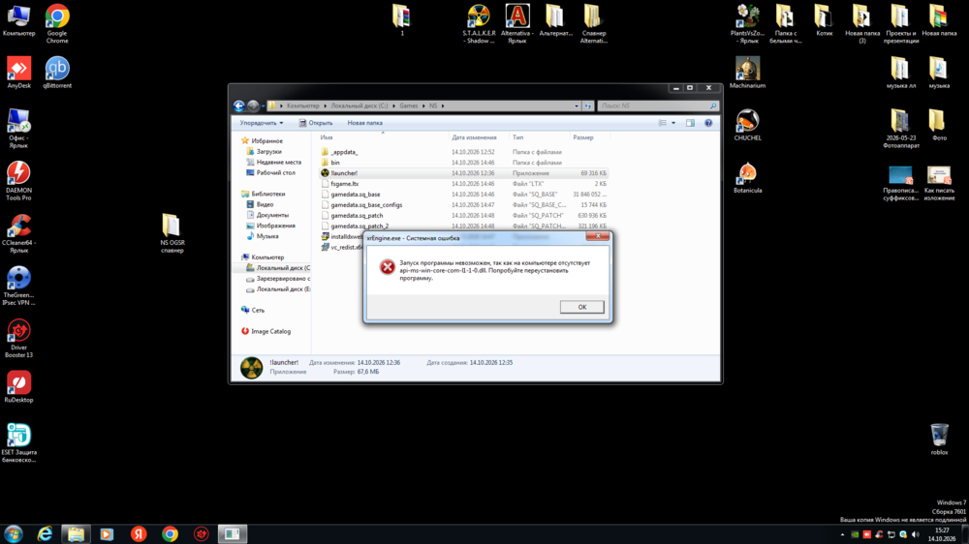Image resolution: width=969 pixels, height=544 pixels.
Task: Show hidden tray icons arrow
Action: click(842, 534)
